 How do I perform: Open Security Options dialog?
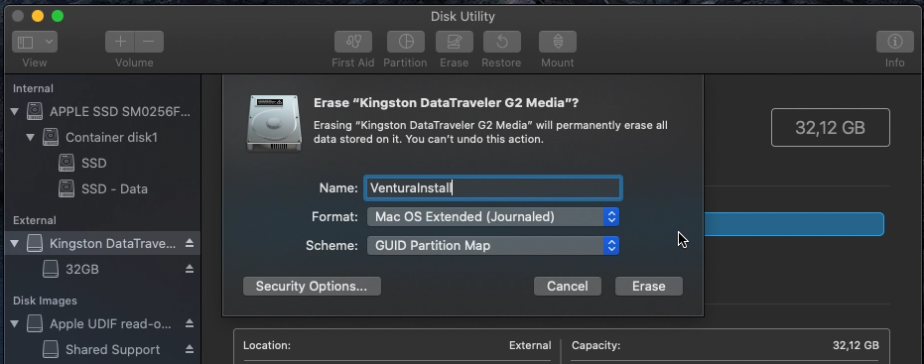[312, 287]
